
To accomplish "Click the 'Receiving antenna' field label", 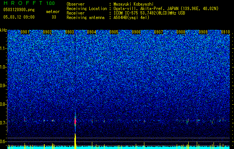I will [86, 18].
